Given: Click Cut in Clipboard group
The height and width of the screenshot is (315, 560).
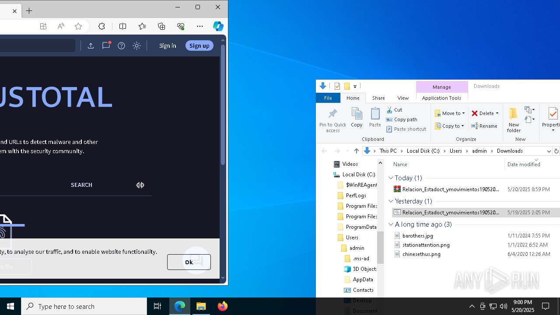Looking at the screenshot, I should click(x=394, y=110).
